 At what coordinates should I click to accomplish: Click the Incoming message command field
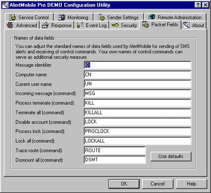137,93
